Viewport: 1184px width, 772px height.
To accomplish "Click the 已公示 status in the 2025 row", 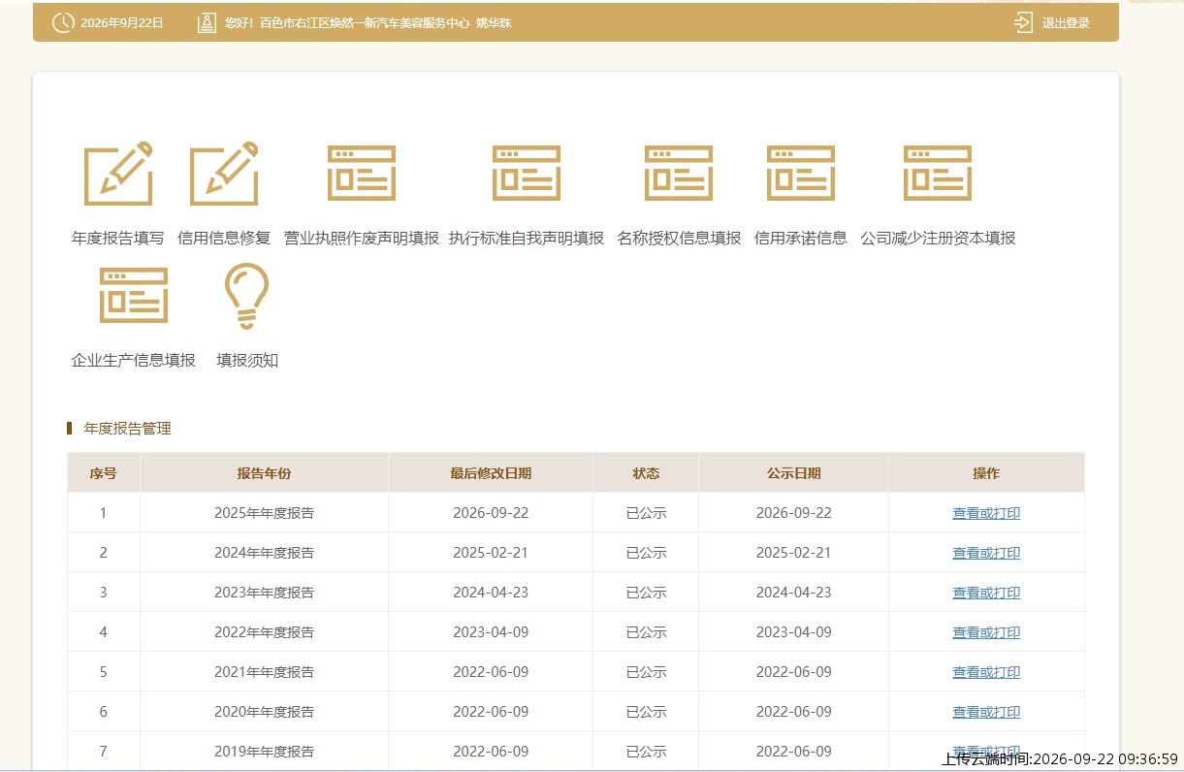I will (646, 513).
